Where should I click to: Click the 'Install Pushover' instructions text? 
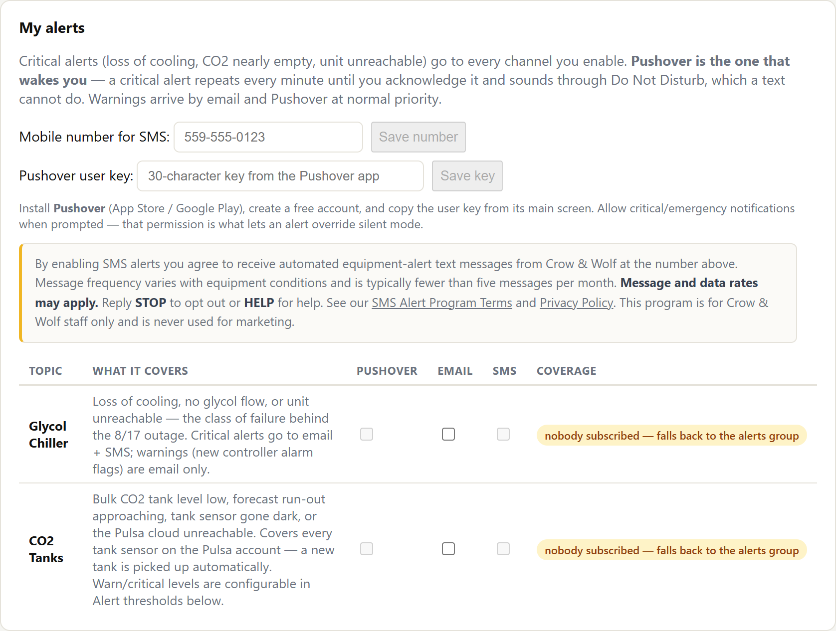(x=407, y=216)
